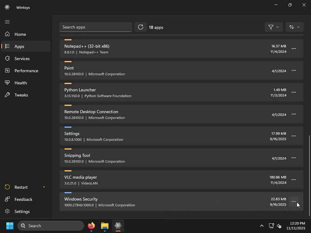Click the muted volume tray icon

point(279,226)
